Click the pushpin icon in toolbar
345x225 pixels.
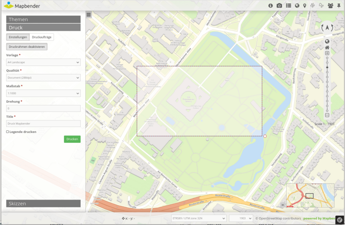(339, 6)
